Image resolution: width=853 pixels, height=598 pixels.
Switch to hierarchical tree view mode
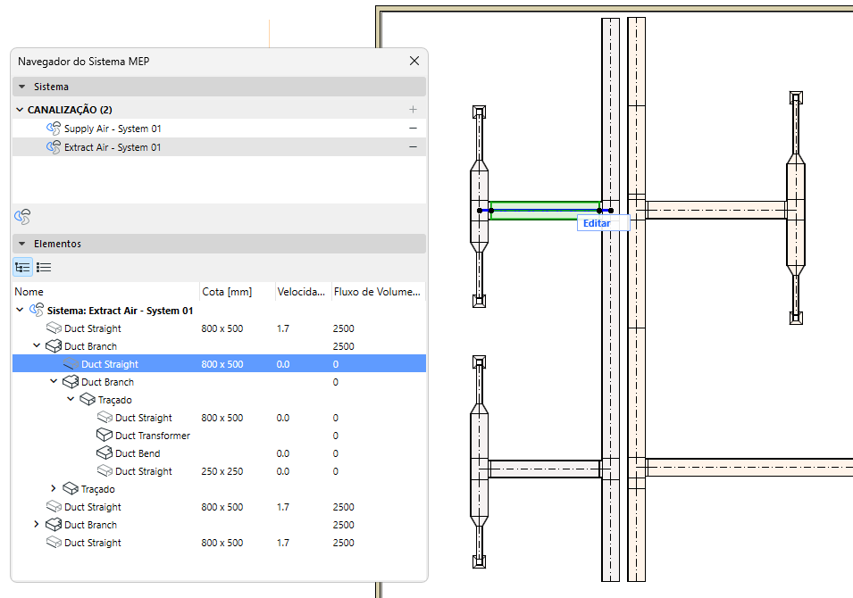23,267
